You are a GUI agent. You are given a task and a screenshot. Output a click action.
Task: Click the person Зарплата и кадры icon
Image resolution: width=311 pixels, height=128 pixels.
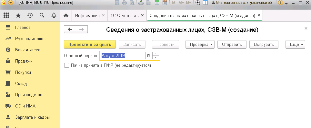(8, 117)
